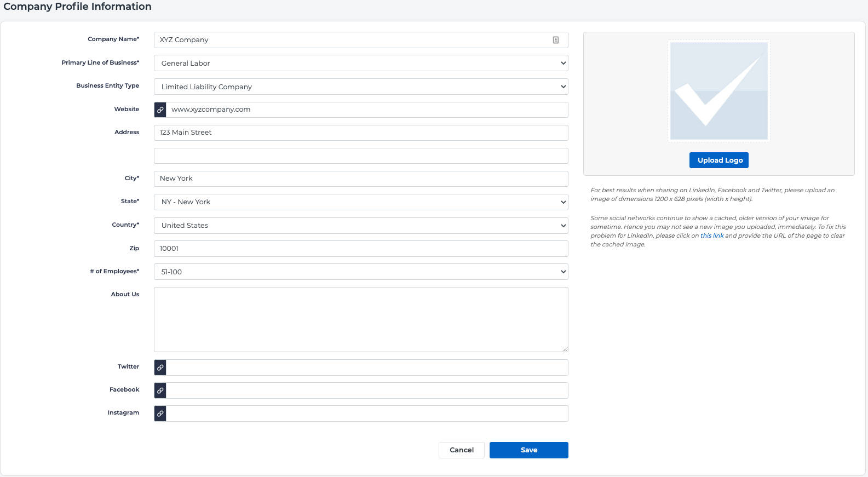Screen dimensions: 868x477
Task: Expand the Business Entity Type dropdown
Action: coord(360,87)
